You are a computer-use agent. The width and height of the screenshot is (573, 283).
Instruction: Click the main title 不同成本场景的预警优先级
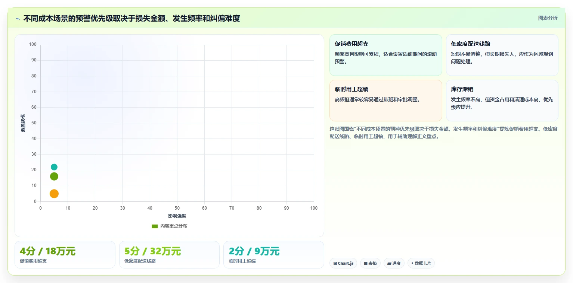(x=131, y=18)
